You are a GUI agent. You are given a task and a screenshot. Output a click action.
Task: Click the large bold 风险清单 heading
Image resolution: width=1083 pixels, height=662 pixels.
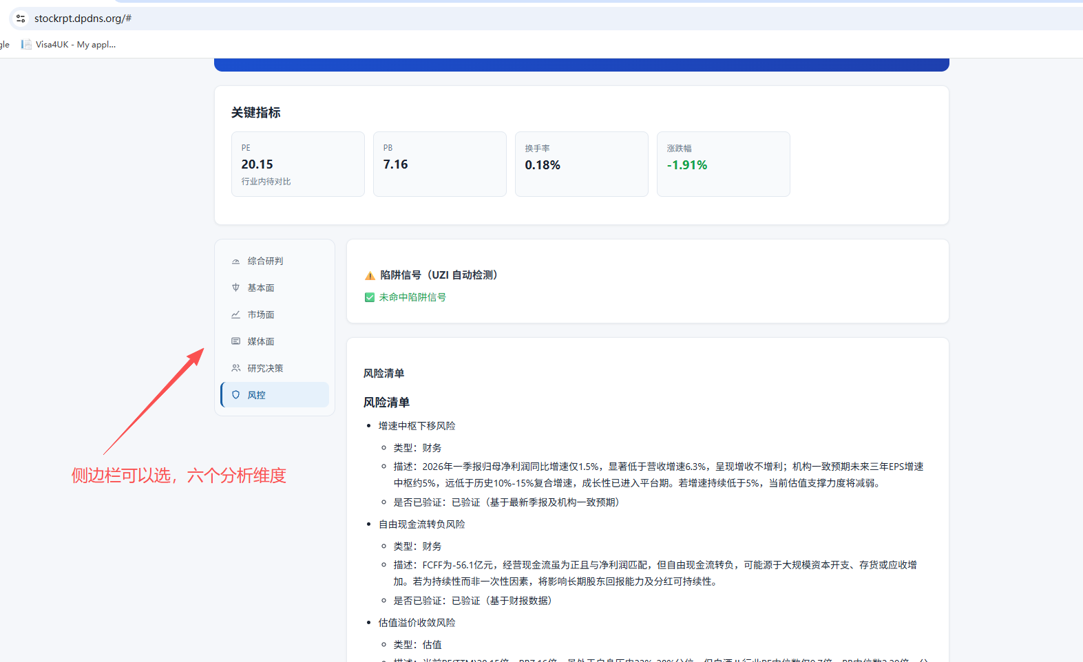pyautogui.click(x=386, y=403)
